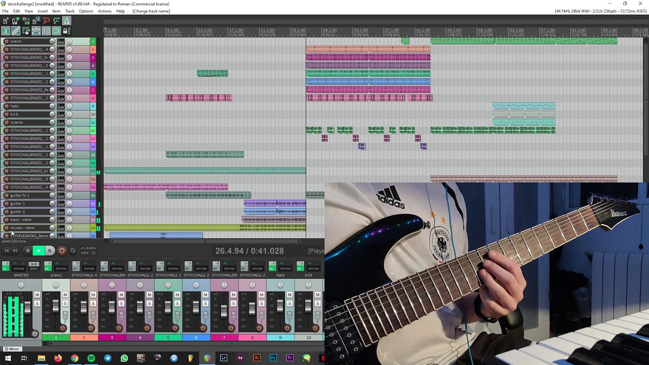
Task: Select the drums - stem track name
Action: tap(22, 228)
